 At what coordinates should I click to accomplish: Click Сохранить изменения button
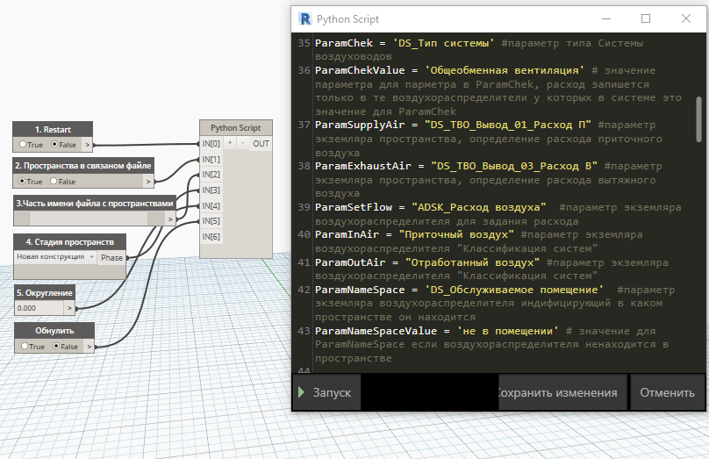[x=562, y=392]
